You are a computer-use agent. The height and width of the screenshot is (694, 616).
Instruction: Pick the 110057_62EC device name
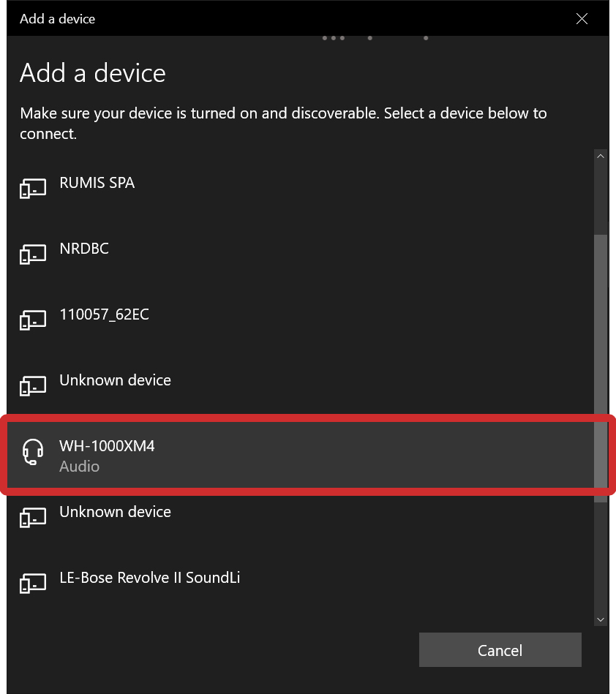point(104,314)
